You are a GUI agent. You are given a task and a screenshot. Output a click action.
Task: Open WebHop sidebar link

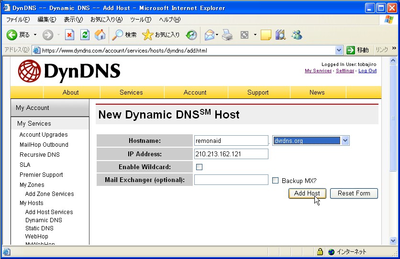[36, 237]
